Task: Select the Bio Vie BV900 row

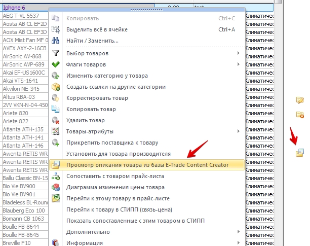Action: click(x=25, y=186)
